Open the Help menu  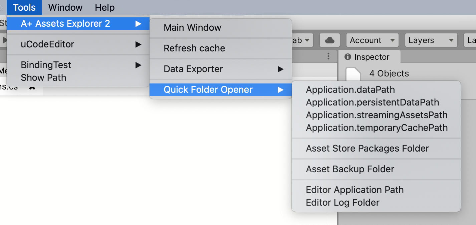105,7
